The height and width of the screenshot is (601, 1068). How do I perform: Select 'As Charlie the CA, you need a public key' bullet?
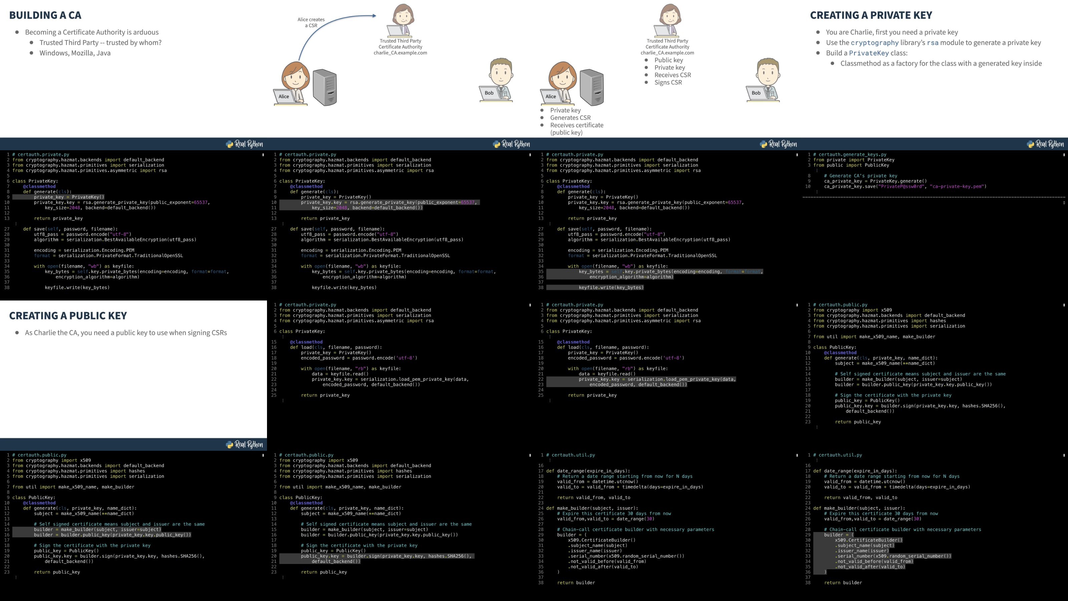click(125, 333)
